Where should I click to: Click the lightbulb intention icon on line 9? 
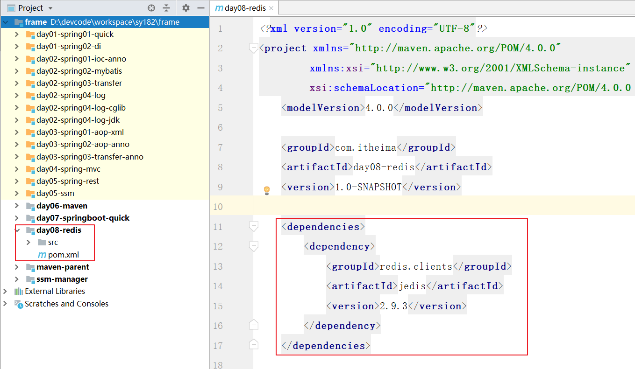coord(267,190)
